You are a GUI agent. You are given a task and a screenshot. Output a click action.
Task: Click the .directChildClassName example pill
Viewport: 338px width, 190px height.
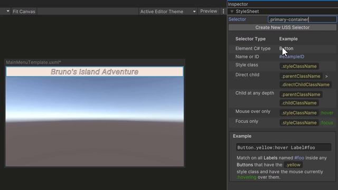click(x=306, y=84)
